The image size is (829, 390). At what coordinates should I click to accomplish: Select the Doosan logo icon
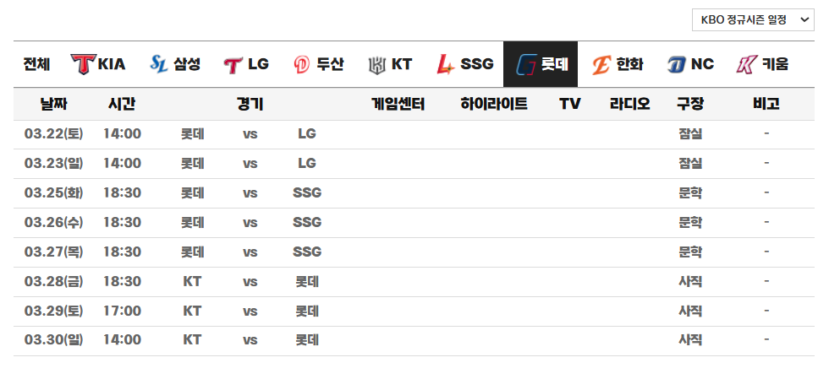click(301, 65)
